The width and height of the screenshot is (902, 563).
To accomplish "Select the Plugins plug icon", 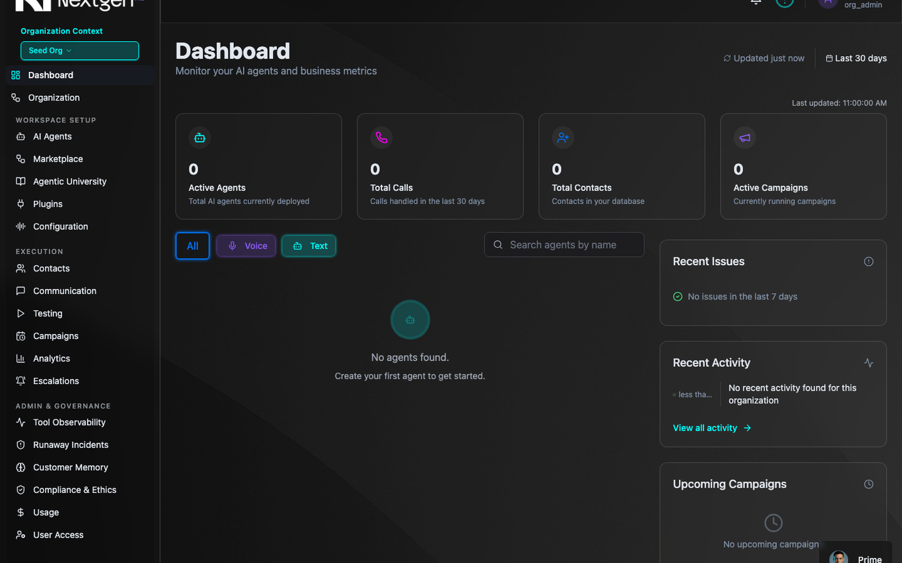I will pos(21,204).
